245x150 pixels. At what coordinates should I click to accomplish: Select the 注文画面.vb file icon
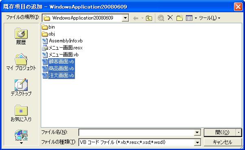point(45,75)
